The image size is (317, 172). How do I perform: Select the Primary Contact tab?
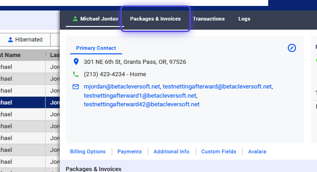coord(96,48)
